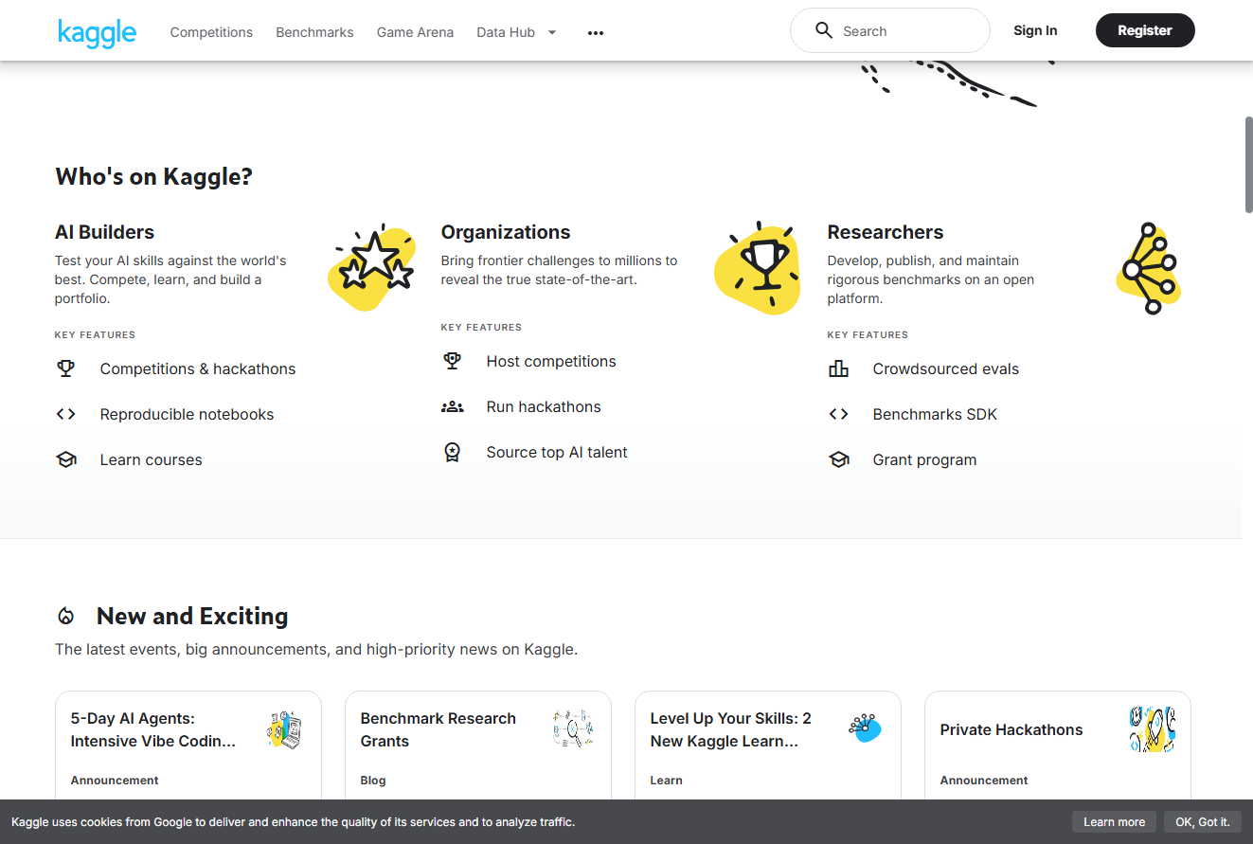Open the Source top AI talent link
The image size is (1253, 844).
tap(557, 452)
